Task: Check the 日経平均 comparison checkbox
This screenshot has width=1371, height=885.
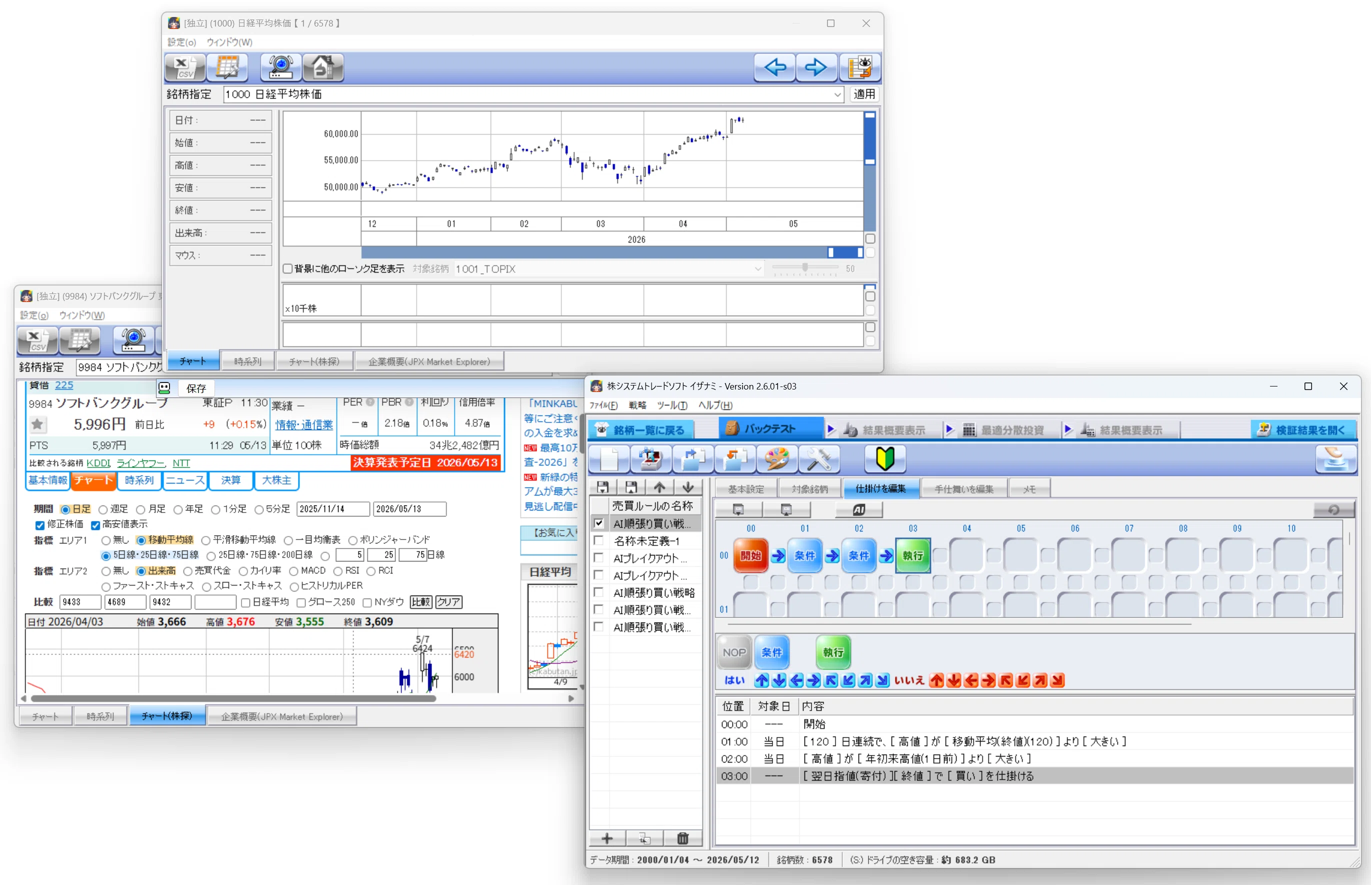Action: [245, 602]
